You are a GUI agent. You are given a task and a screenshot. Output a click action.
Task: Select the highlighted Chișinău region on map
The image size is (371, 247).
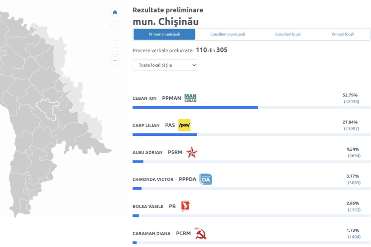[x=48, y=108]
